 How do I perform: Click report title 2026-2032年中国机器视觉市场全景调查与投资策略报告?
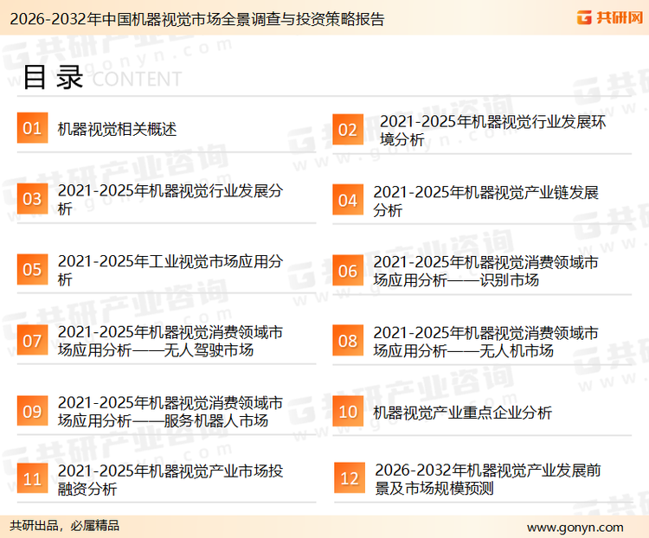(197, 19)
